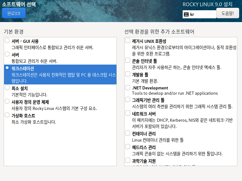Click the 네트워크 서버 label
The height and width of the screenshot is (181, 242).
click(x=144, y=114)
